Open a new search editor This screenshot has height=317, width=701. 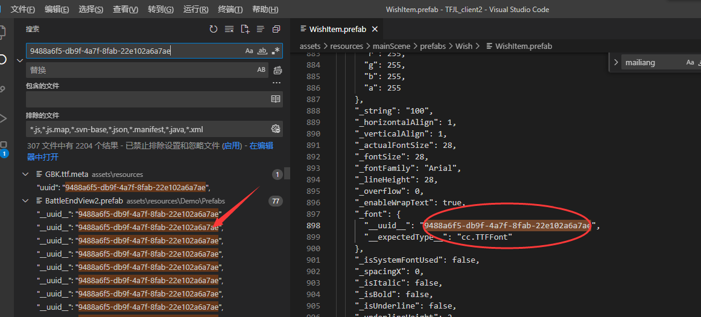(244, 29)
